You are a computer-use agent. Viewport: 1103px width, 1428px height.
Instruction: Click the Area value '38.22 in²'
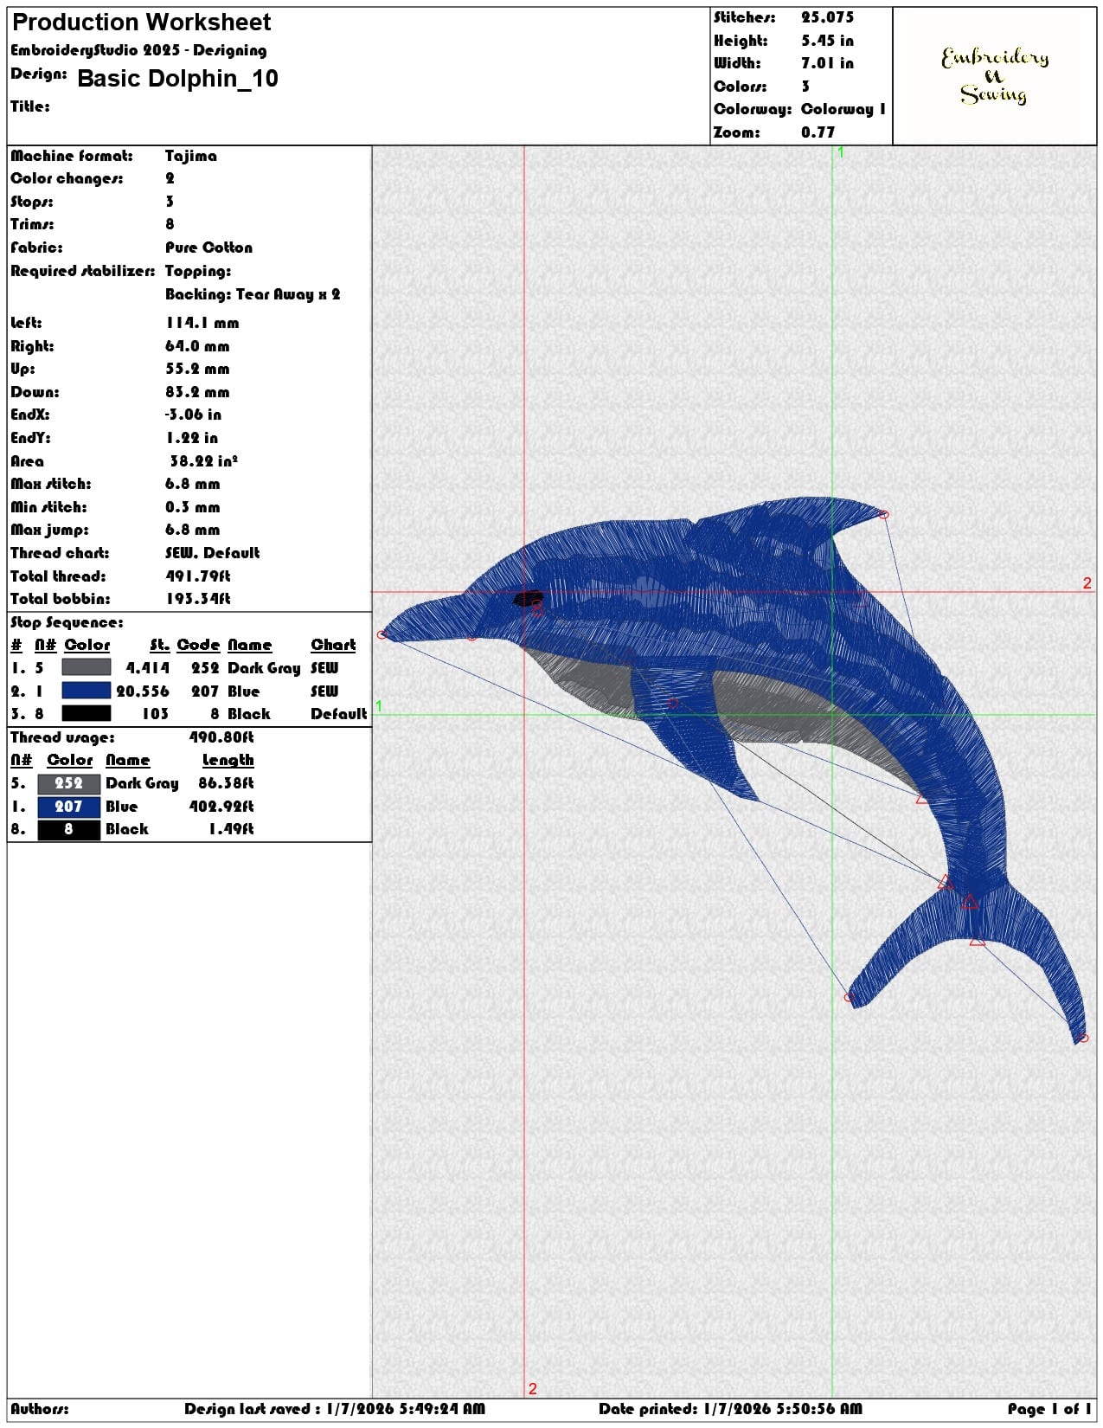coord(203,461)
